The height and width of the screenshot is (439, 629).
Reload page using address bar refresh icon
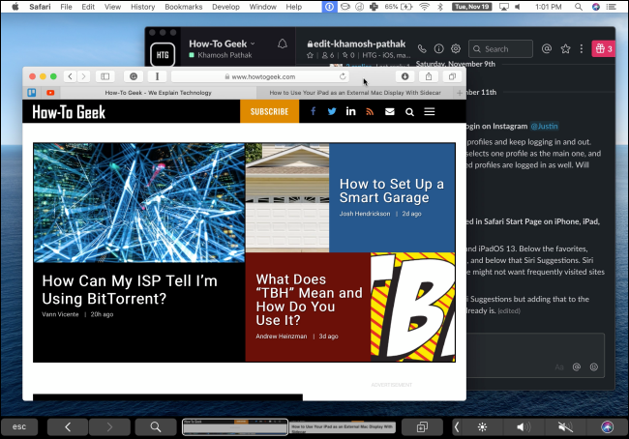[343, 76]
